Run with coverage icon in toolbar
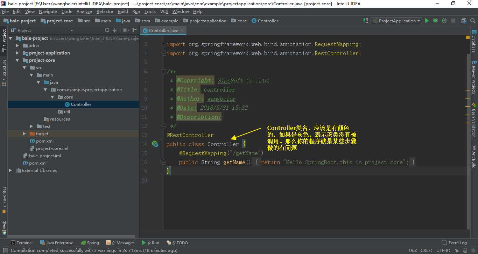The height and width of the screenshot is (254, 478). (444, 21)
